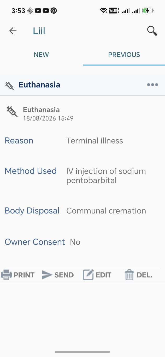Screen dimensions: 165x357
Task: Tap the Liil patient name title
Action: (x=39, y=31)
